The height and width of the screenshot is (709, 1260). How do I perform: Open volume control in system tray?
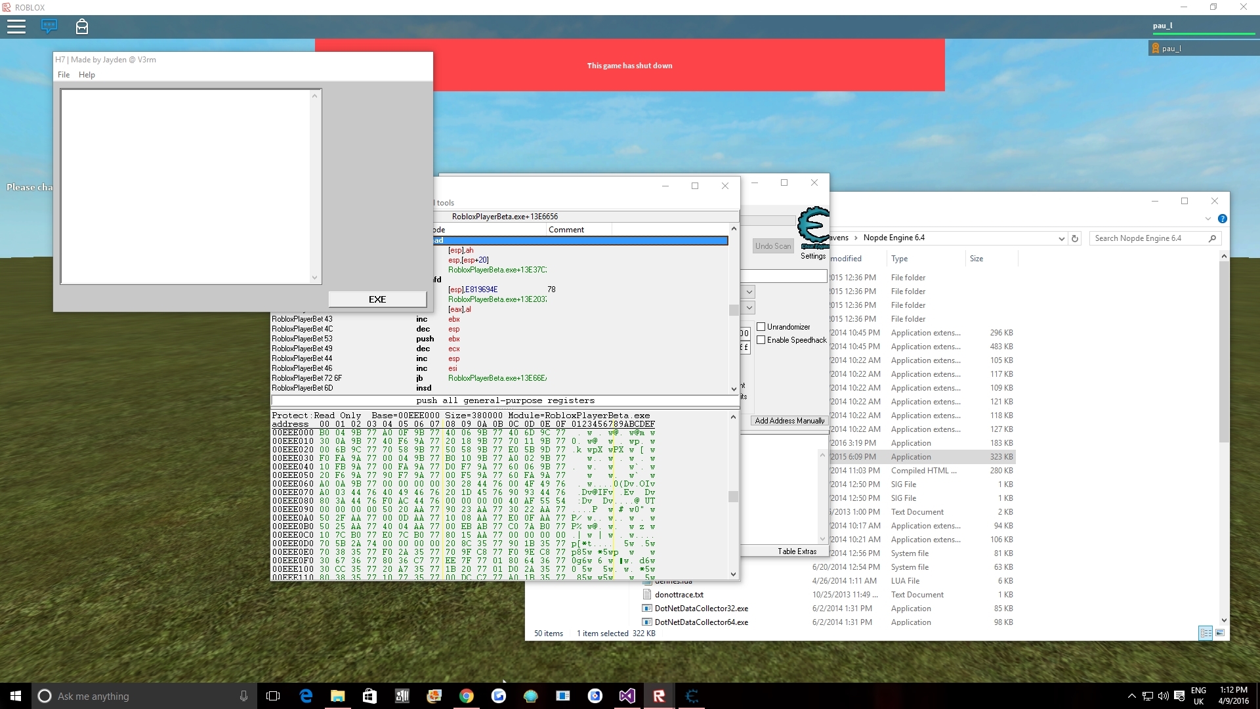(x=1163, y=696)
